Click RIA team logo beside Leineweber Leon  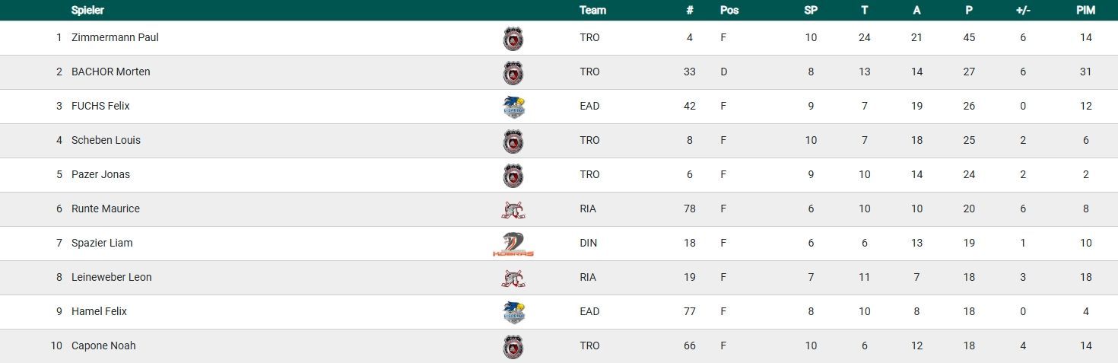513,278
